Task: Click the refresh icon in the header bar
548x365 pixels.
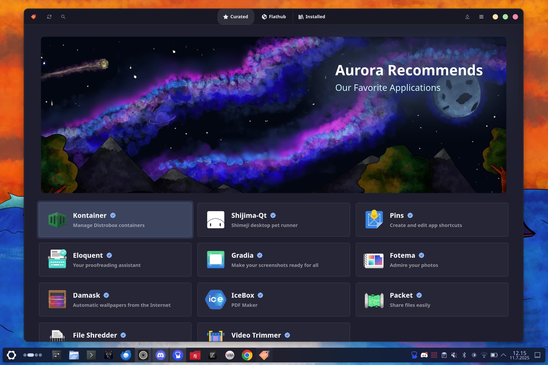Action: (x=49, y=17)
